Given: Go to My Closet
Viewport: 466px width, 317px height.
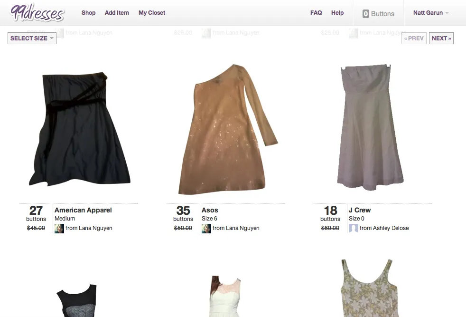Looking at the screenshot, I should coord(152,13).
